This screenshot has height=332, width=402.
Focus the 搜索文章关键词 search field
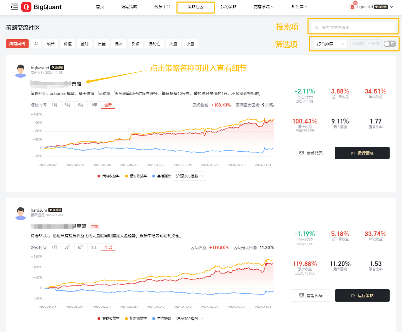coord(354,28)
